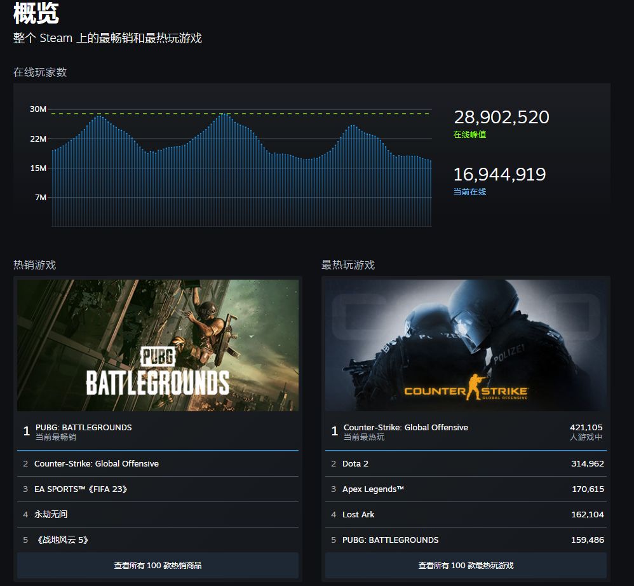Click the 当前在线 blue label

470,192
